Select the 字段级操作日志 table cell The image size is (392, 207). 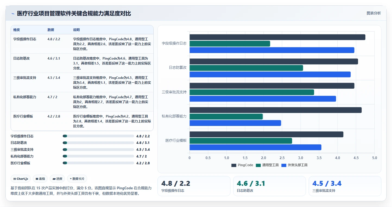coord(25,39)
